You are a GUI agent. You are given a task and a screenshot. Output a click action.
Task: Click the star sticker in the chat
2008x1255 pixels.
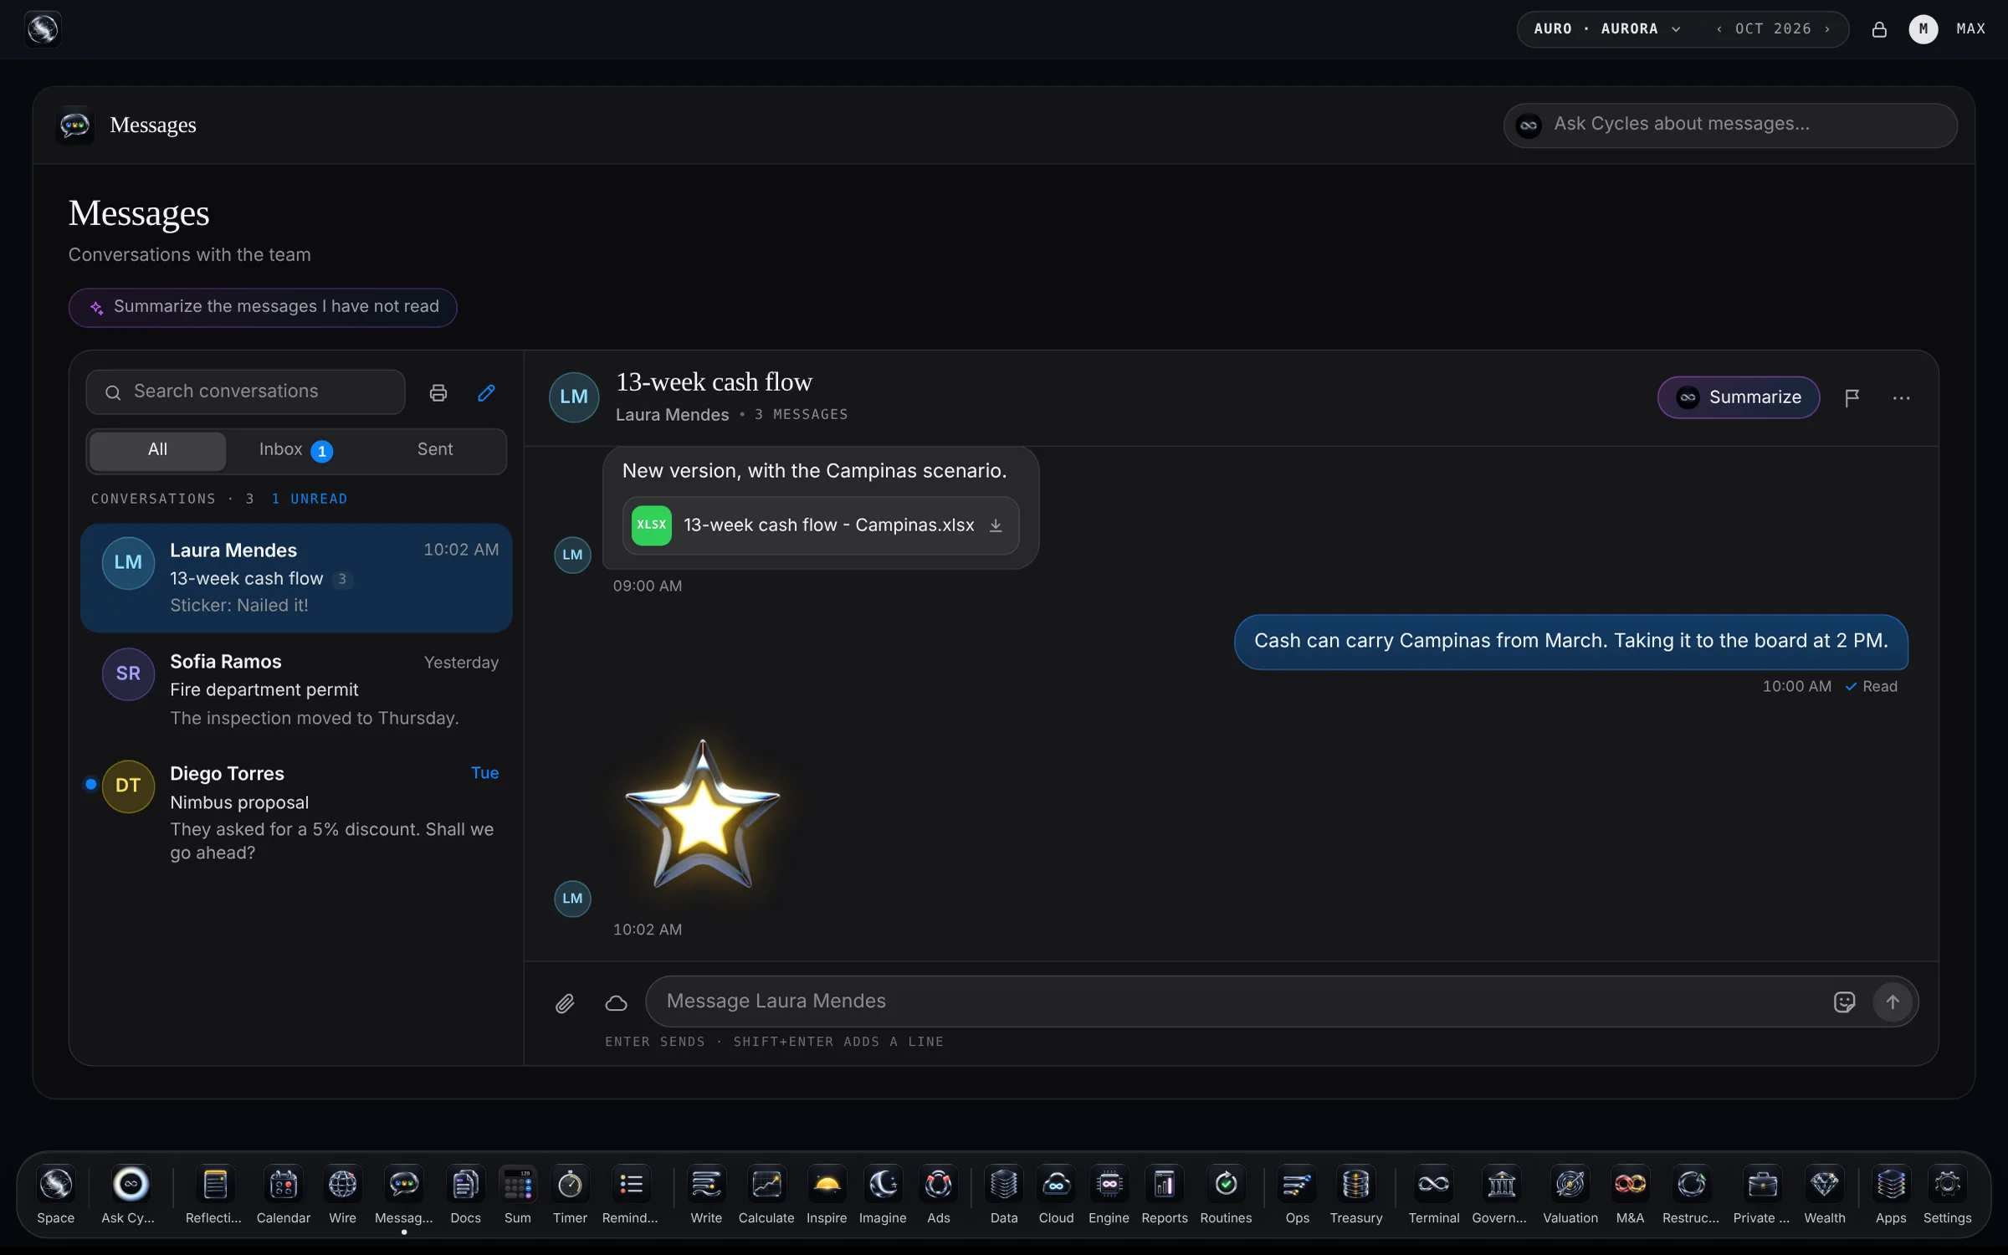[x=702, y=814]
